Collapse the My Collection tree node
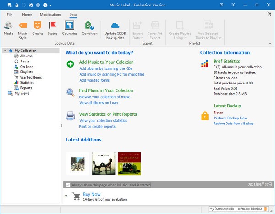Viewport: 275px width, 214px height. [x=5, y=51]
